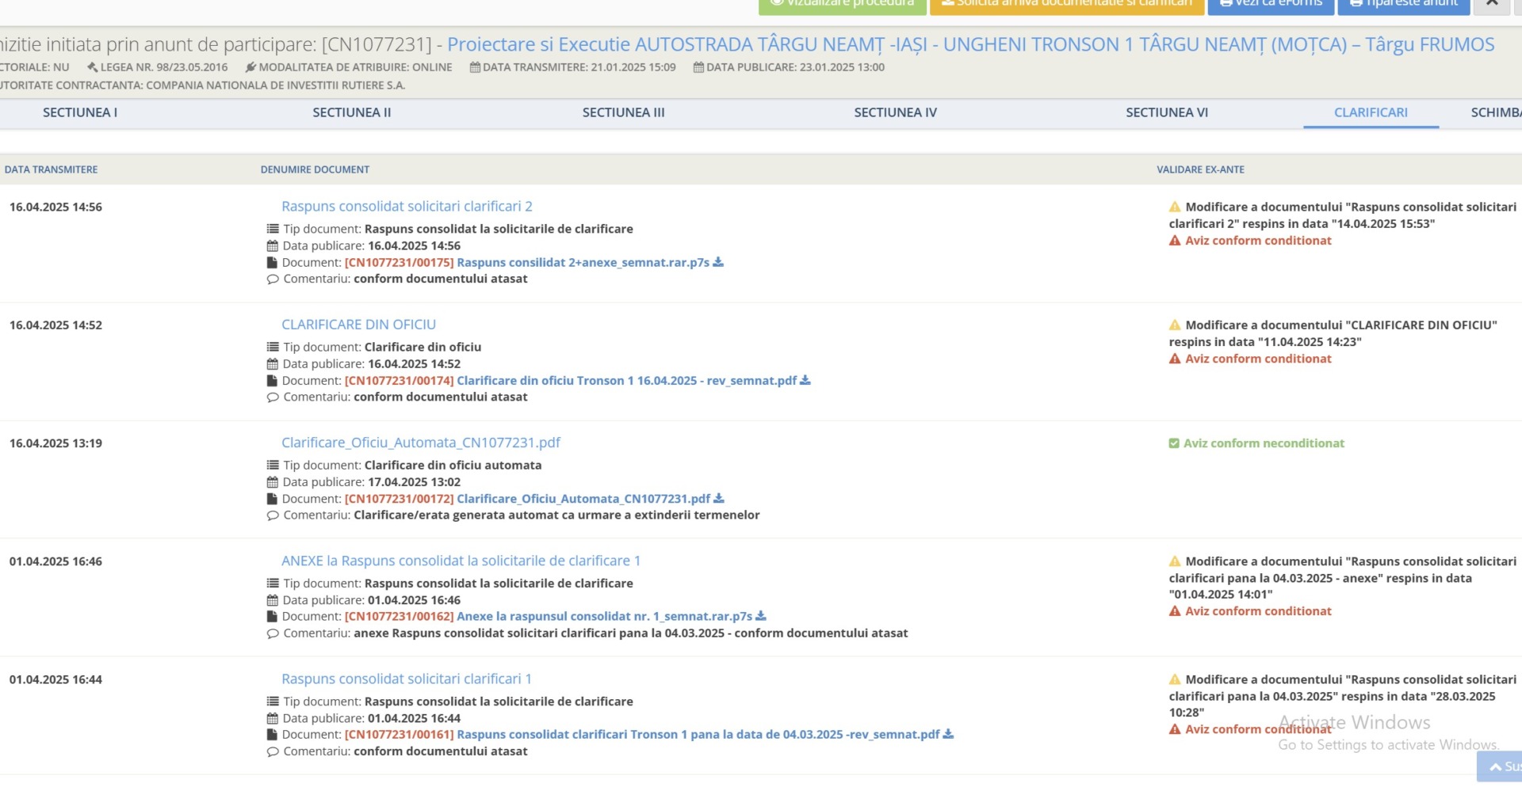
Task: Click the list icon beside Tip document Clarificare din oficiu automata
Action: pyautogui.click(x=273, y=465)
